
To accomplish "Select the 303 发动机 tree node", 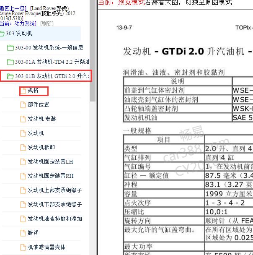I will pos(19,34).
